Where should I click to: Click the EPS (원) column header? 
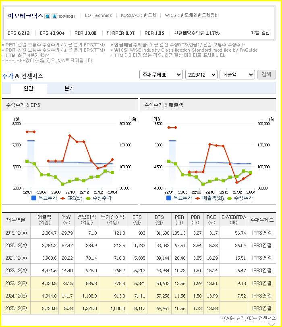[x=137, y=220]
